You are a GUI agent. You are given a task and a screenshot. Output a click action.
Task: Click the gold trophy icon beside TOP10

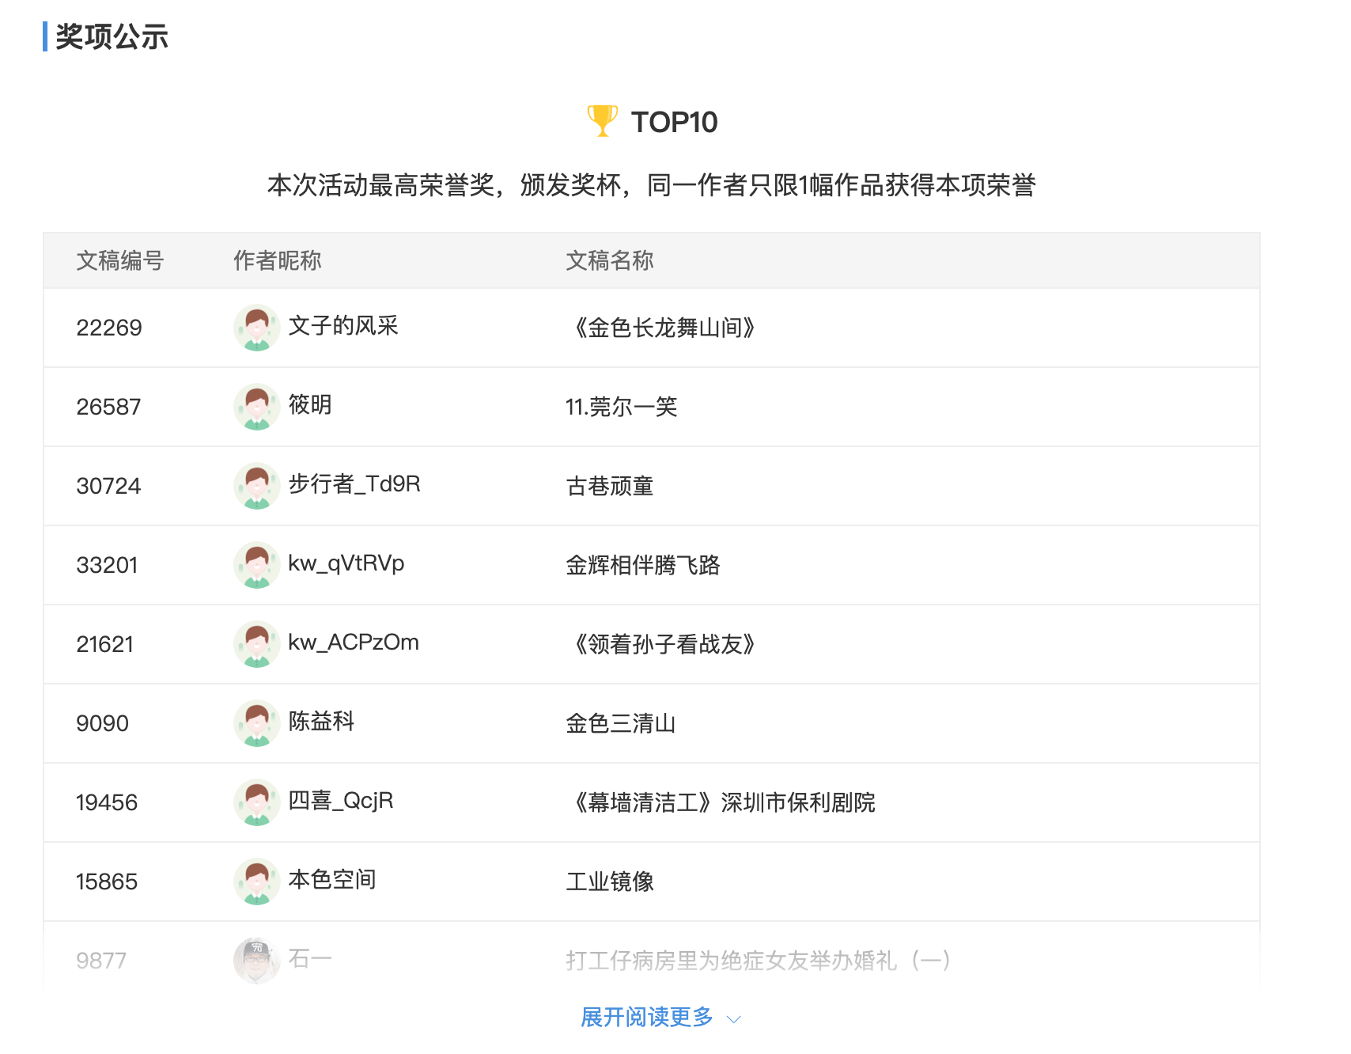pos(602,121)
